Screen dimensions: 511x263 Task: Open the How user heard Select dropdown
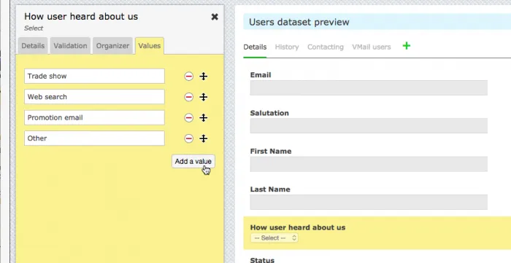pos(274,238)
